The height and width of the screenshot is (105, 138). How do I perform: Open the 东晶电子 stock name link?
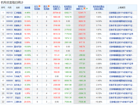click(x=18, y=51)
